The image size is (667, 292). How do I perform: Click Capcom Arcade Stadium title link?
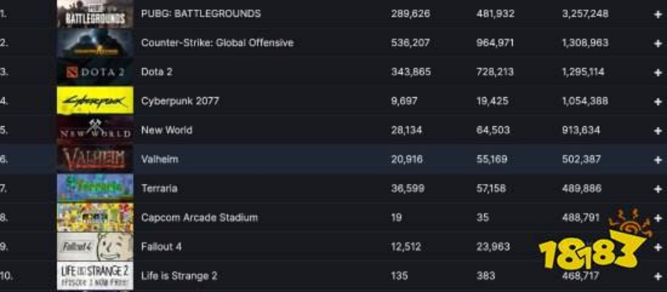tap(199, 218)
